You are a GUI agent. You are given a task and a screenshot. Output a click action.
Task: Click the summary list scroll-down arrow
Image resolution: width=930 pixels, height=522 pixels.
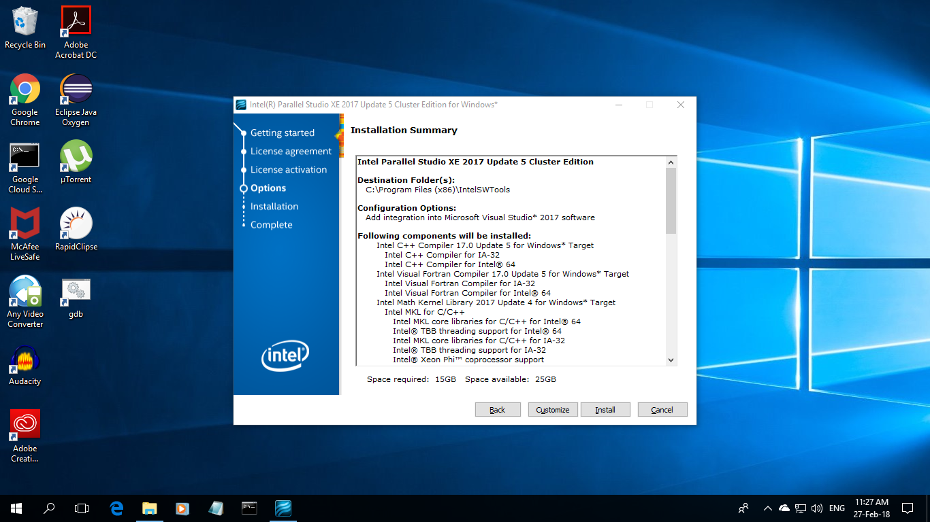click(x=671, y=360)
